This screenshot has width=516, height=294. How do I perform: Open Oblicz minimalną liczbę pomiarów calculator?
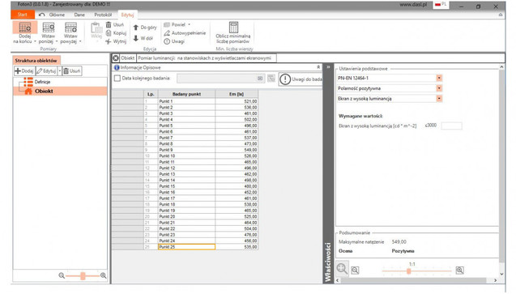tap(233, 28)
